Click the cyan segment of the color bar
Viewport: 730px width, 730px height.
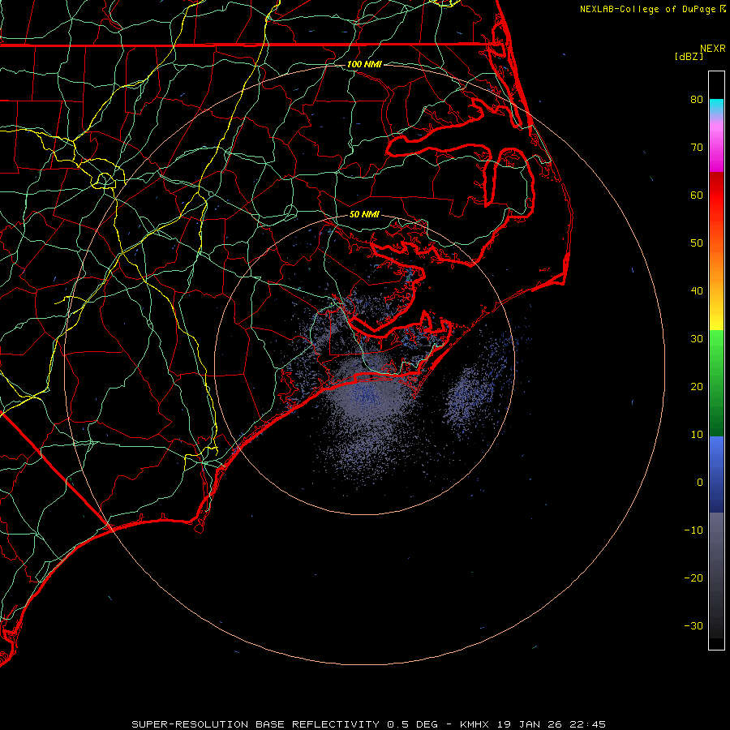point(716,106)
